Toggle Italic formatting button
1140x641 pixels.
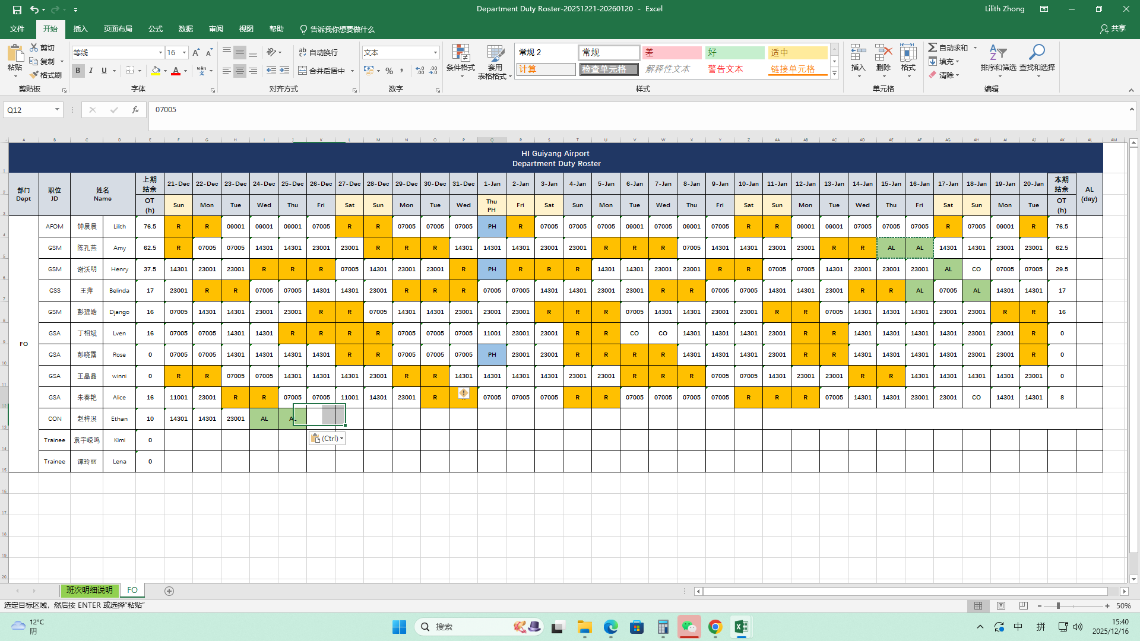(x=91, y=71)
